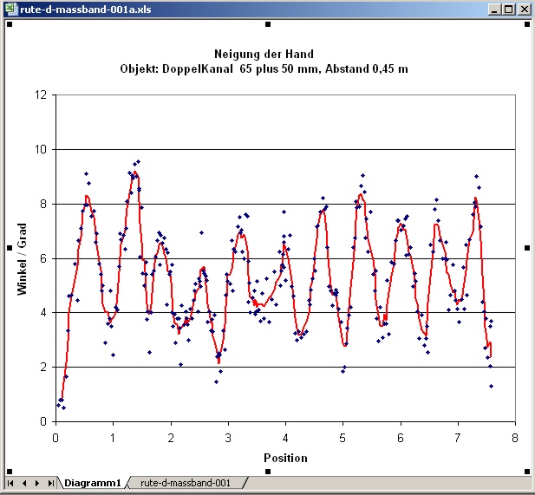
Task: Select the y-axis label showing 12
Action: point(41,94)
